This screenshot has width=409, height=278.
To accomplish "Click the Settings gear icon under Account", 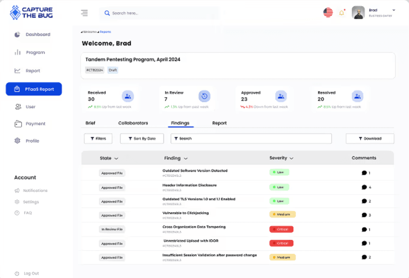I will [x=17, y=202].
